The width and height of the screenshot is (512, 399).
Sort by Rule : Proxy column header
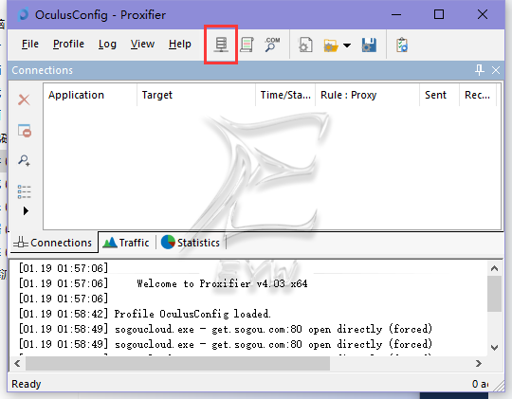367,95
